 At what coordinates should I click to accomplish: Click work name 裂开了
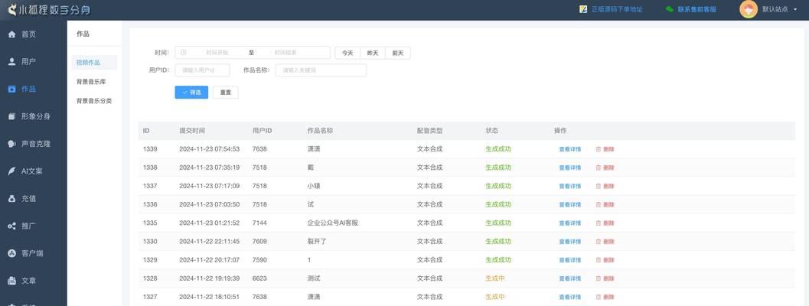(317, 242)
